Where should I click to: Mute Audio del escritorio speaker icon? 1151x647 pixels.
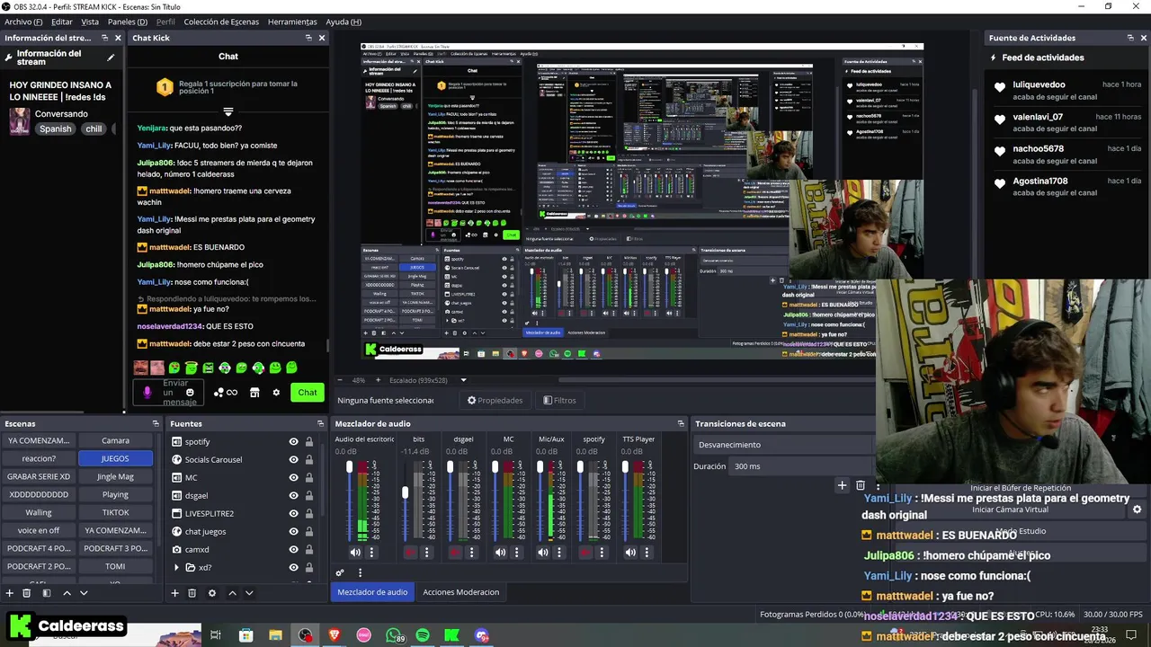pyautogui.click(x=355, y=553)
